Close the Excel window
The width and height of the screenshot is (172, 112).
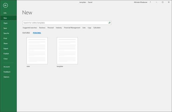[x=169, y=2]
